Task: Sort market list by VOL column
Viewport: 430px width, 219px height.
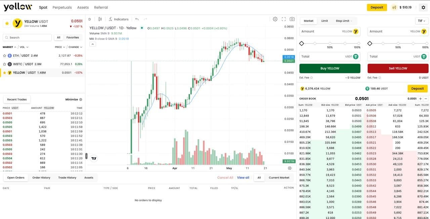Action: pos(24,47)
